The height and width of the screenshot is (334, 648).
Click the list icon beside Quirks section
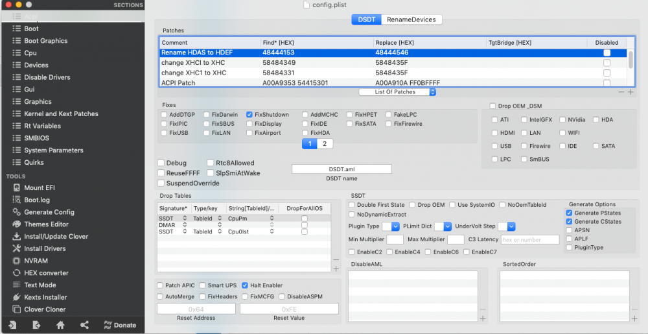click(17, 162)
